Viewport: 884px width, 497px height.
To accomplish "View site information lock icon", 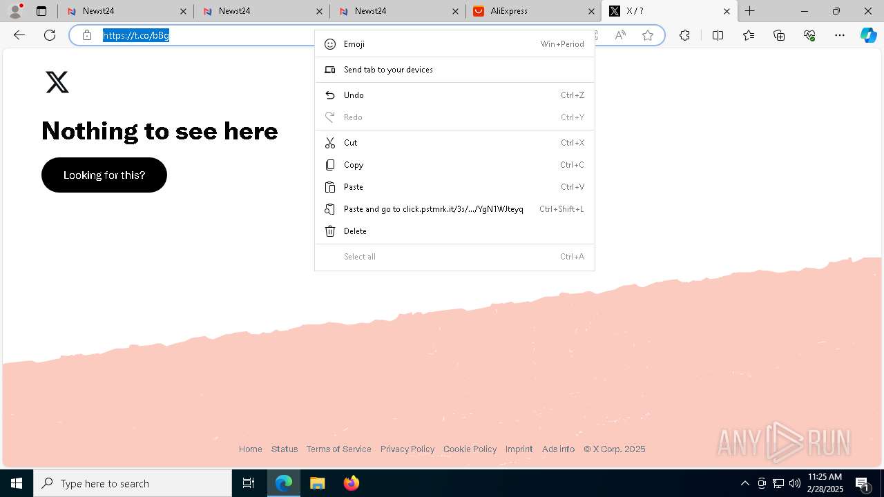I will pos(87,35).
